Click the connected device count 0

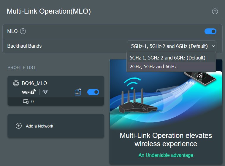coord(32,101)
